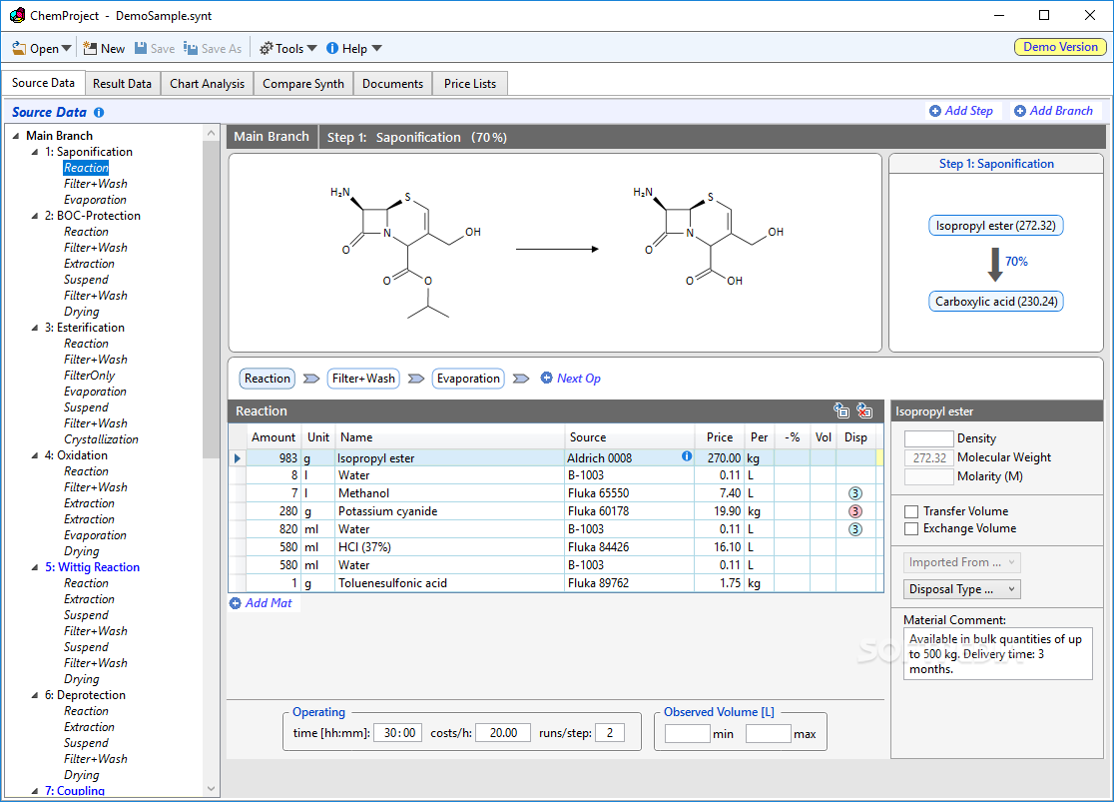Click the Observed Volume min field

click(x=687, y=734)
